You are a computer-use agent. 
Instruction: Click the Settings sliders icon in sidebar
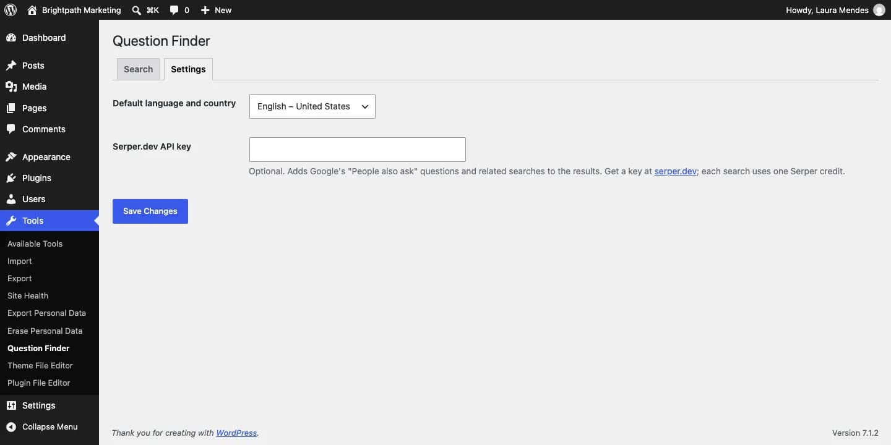click(11, 405)
